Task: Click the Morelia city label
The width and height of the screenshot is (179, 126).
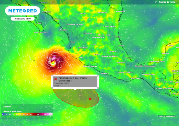Action: coord(96,54)
